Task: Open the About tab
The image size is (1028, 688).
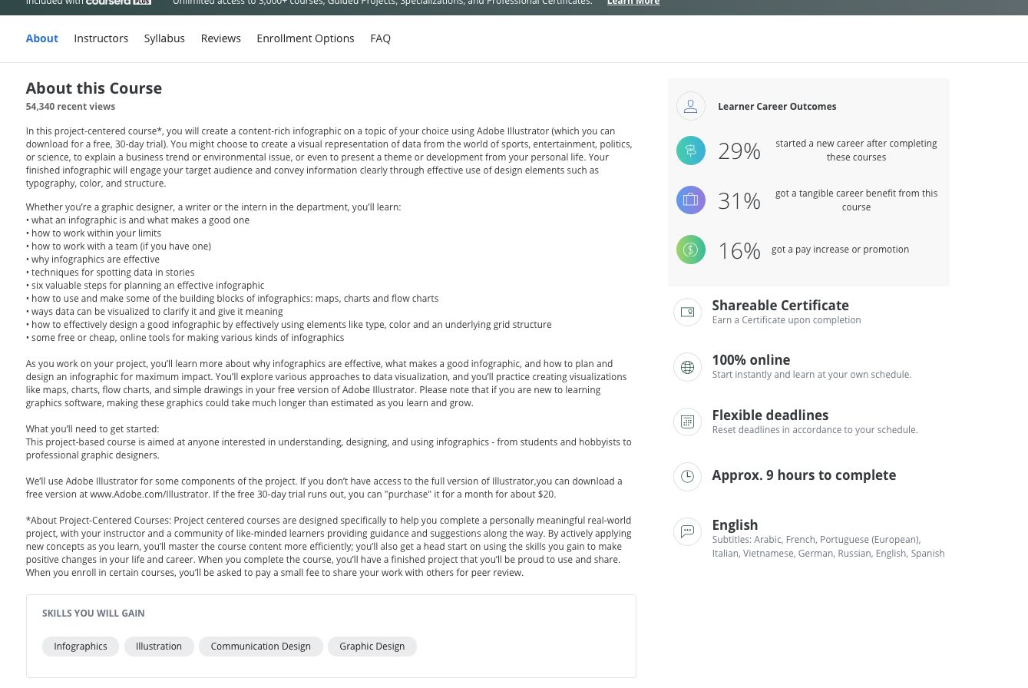Action: click(42, 38)
